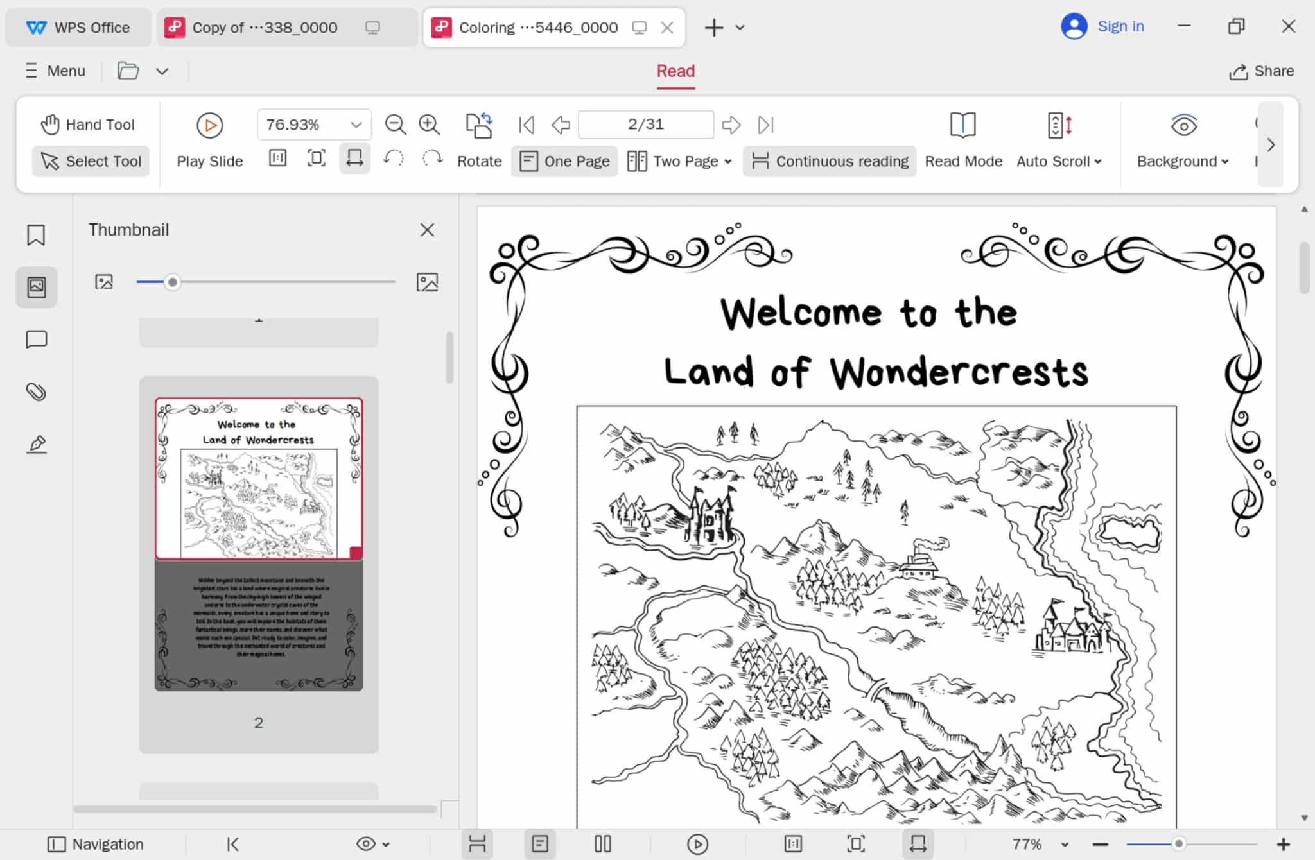Image resolution: width=1315 pixels, height=860 pixels.
Task: Expand the dropdown next to folder icon
Action: point(162,71)
